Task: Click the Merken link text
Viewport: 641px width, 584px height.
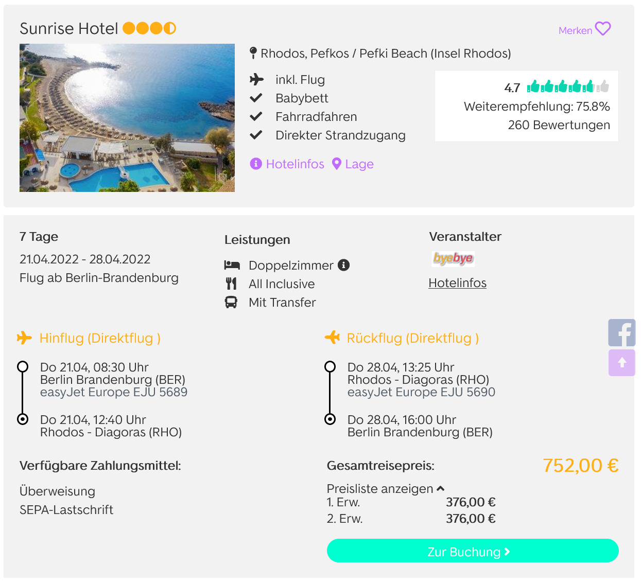Action: [576, 30]
